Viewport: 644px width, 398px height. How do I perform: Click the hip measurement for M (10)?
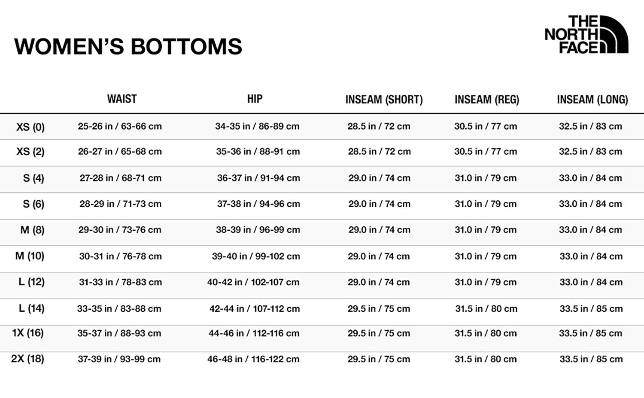point(256,256)
